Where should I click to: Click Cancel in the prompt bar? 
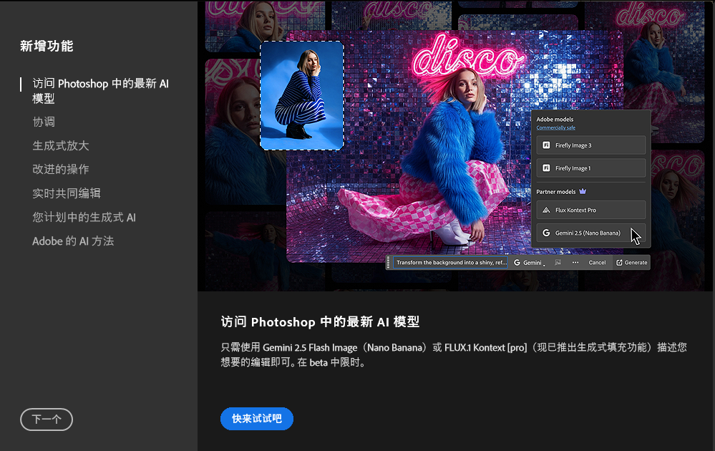click(597, 263)
